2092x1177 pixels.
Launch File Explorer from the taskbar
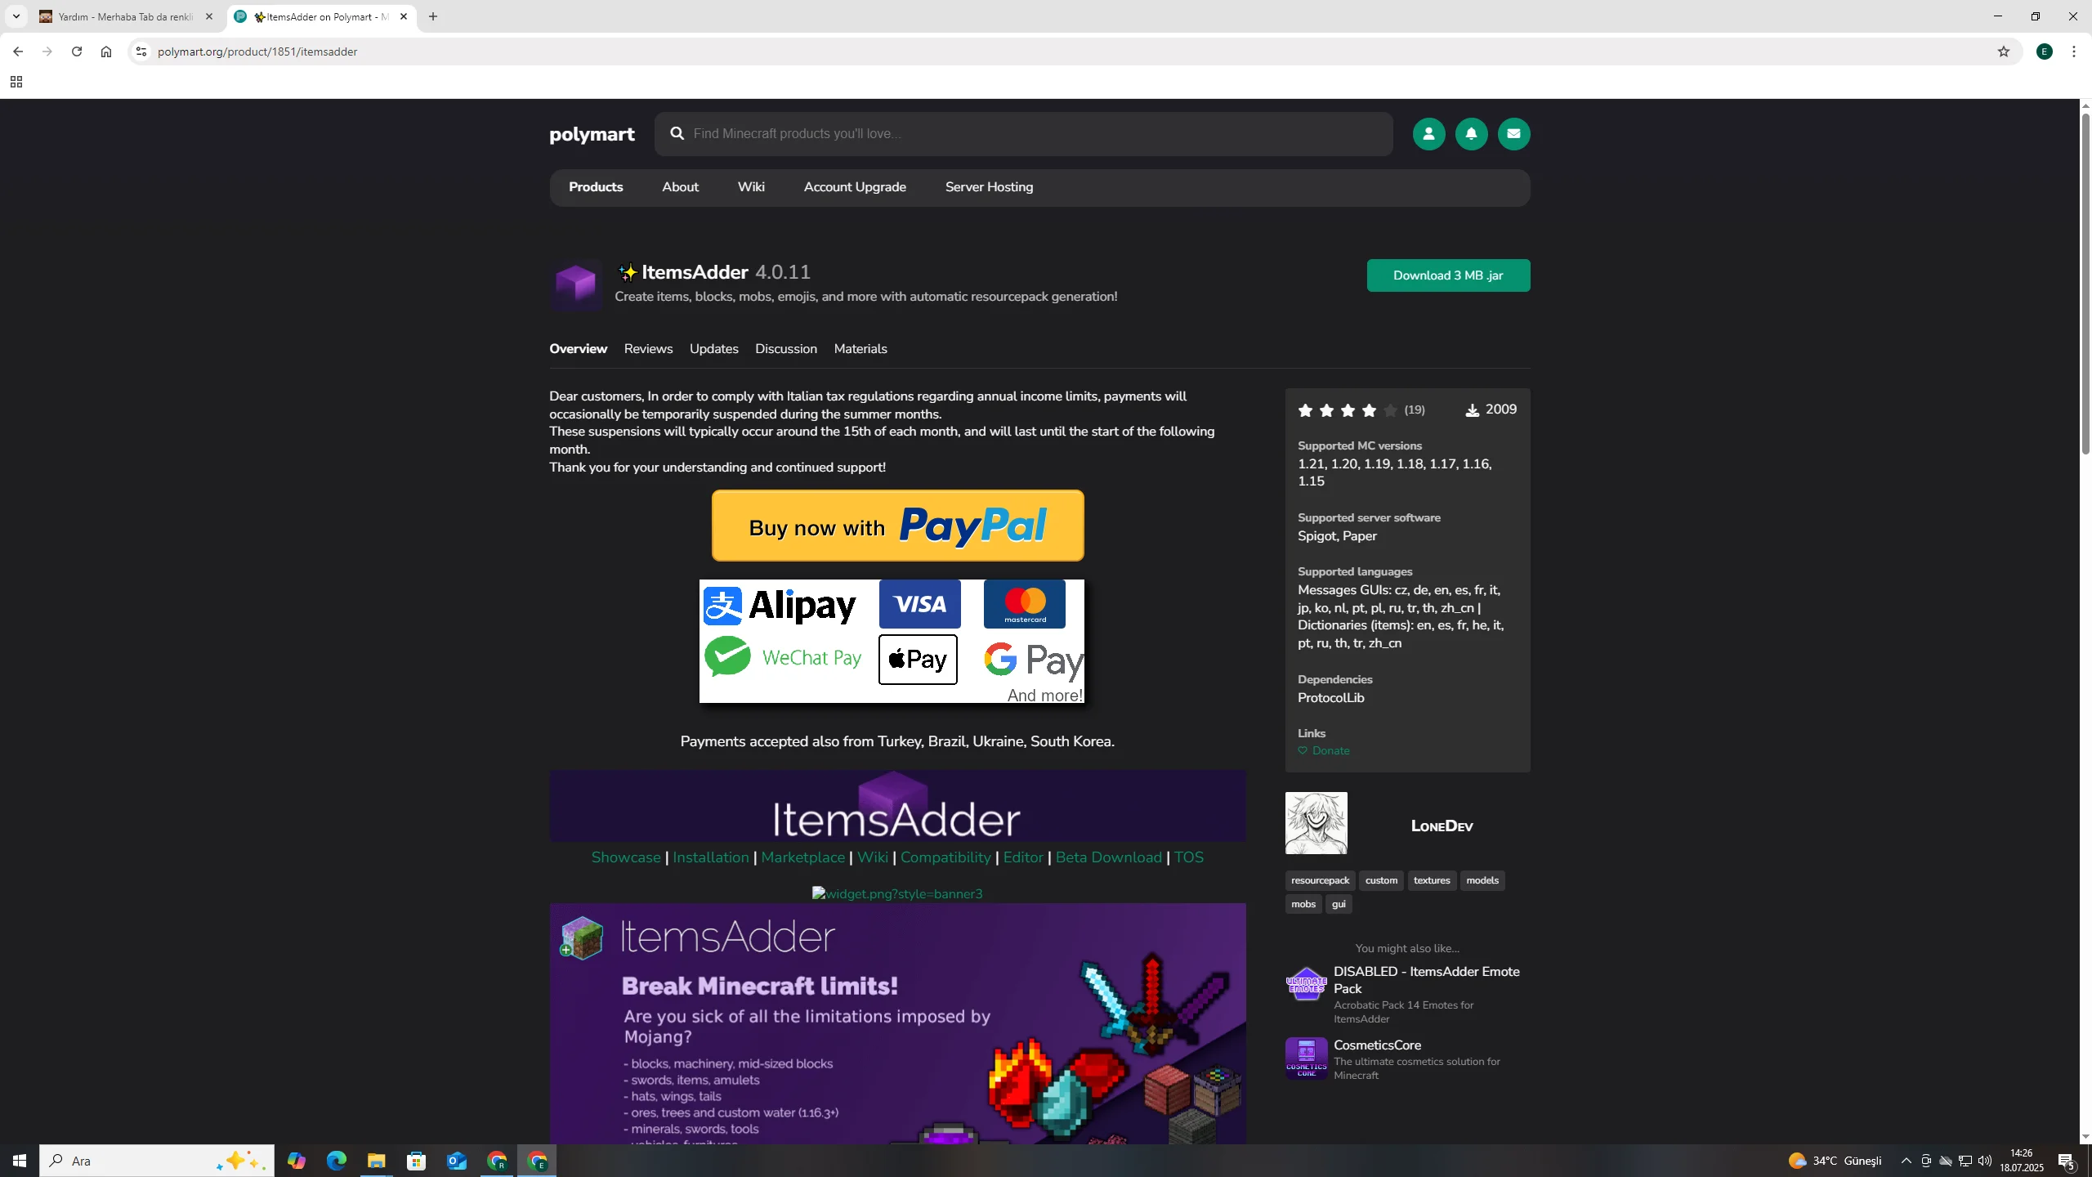[x=376, y=1161]
